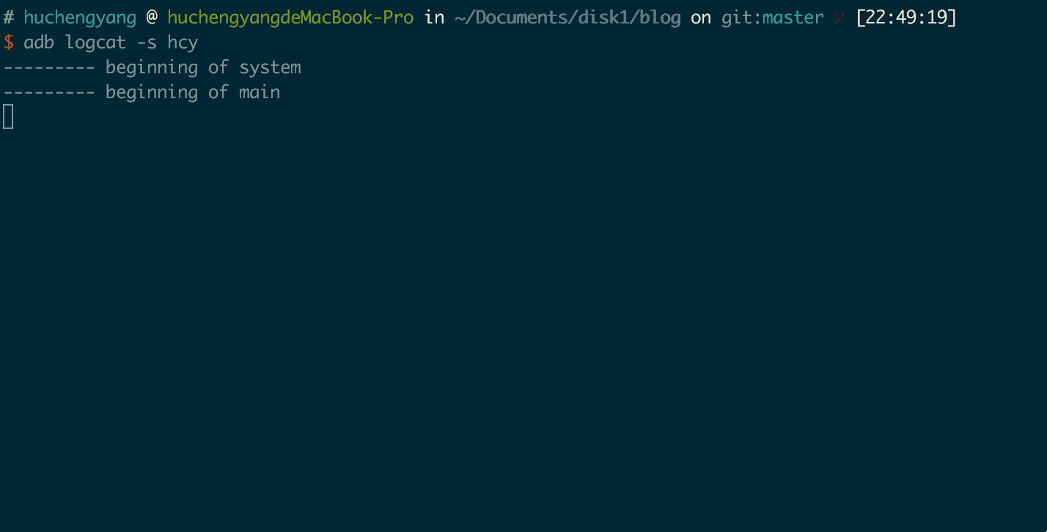Image resolution: width=1047 pixels, height=532 pixels.
Task: Click the red dollar prompt symbol
Action: (8, 43)
